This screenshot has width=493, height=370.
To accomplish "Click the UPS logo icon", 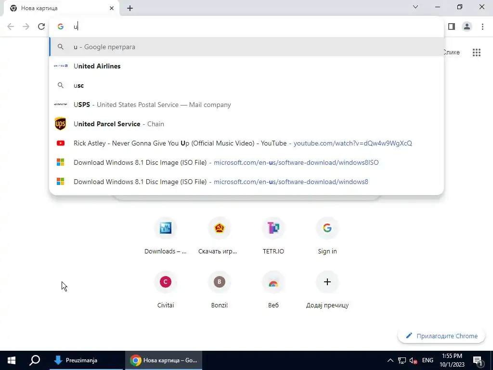I will (60, 124).
